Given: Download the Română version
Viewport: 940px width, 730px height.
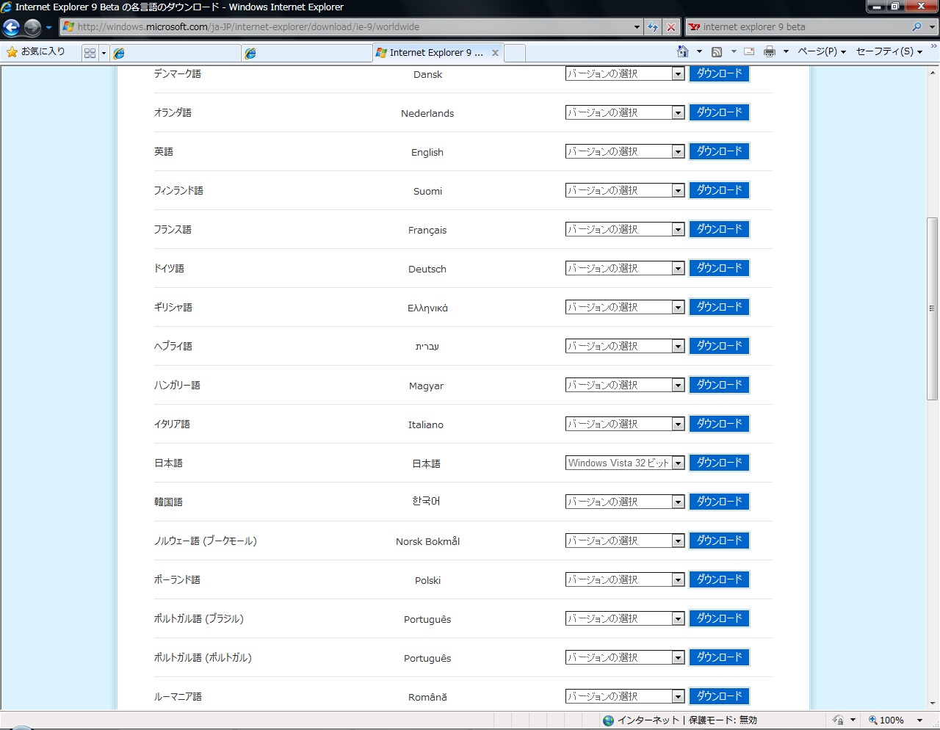Looking at the screenshot, I should (x=719, y=696).
